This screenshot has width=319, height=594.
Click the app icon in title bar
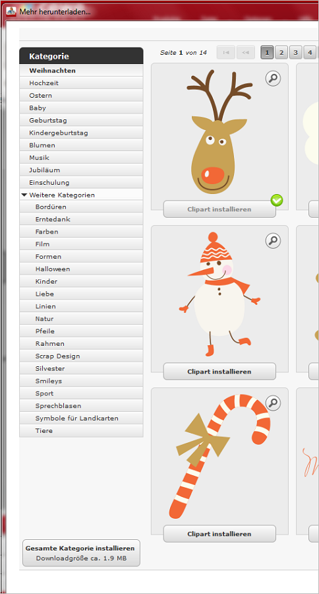(11, 11)
